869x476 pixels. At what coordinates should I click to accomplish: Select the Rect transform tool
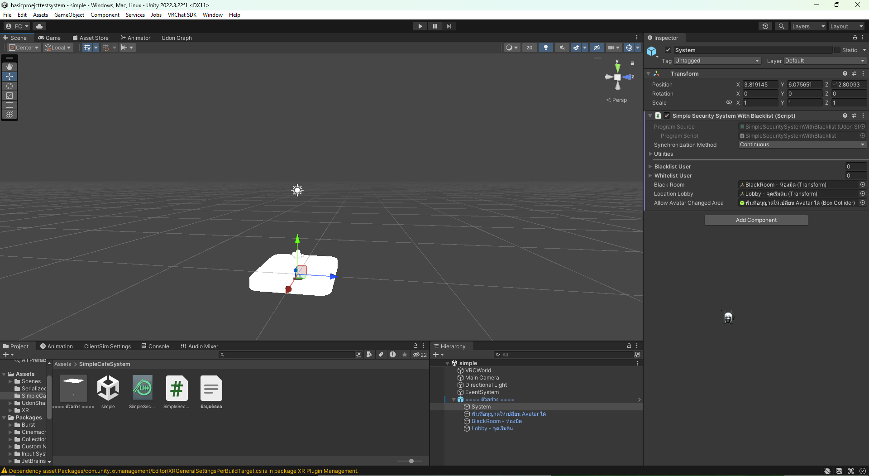[10, 105]
